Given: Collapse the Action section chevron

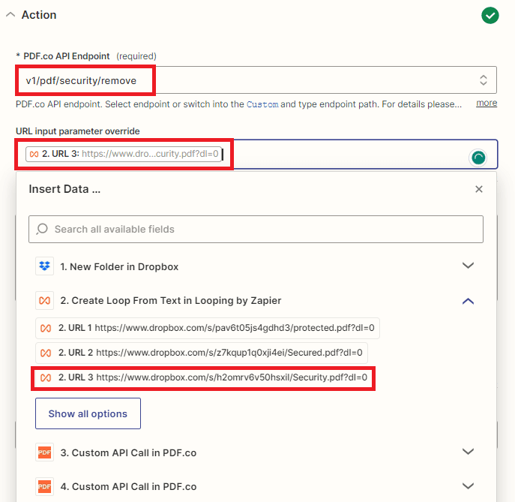Looking at the screenshot, I should tap(10, 15).
